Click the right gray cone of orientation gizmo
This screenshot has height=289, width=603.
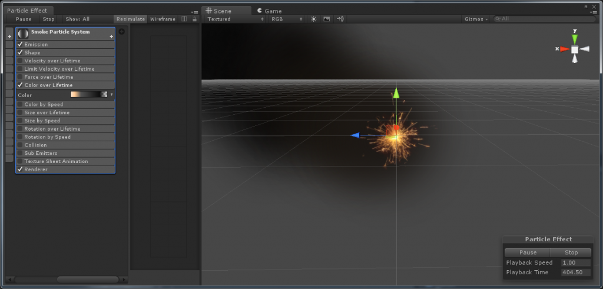pyautogui.click(x=585, y=49)
